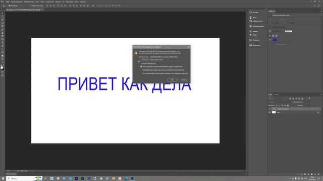Click the link layers icon in Layers panel

[298, 174]
